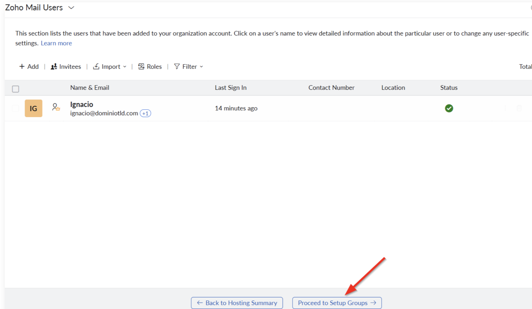This screenshot has height=309, width=532.
Task: Click Proceed to Setup Groups button
Action: [x=337, y=303]
